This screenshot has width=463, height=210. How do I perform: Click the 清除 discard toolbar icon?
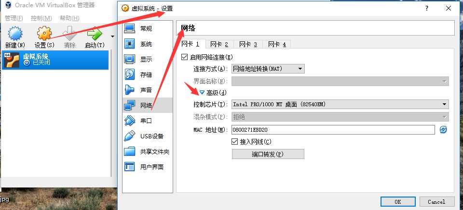point(69,33)
